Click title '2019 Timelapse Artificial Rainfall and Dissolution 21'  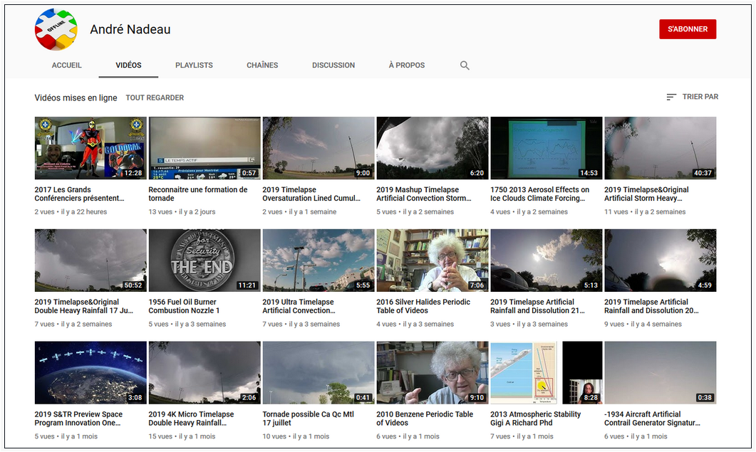pyautogui.click(x=537, y=306)
